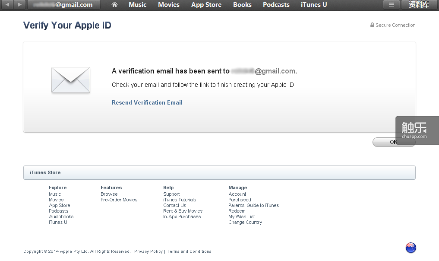Open the Podcasts tab in the top bar
This screenshot has width=439, height=261.
[x=276, y=5]
